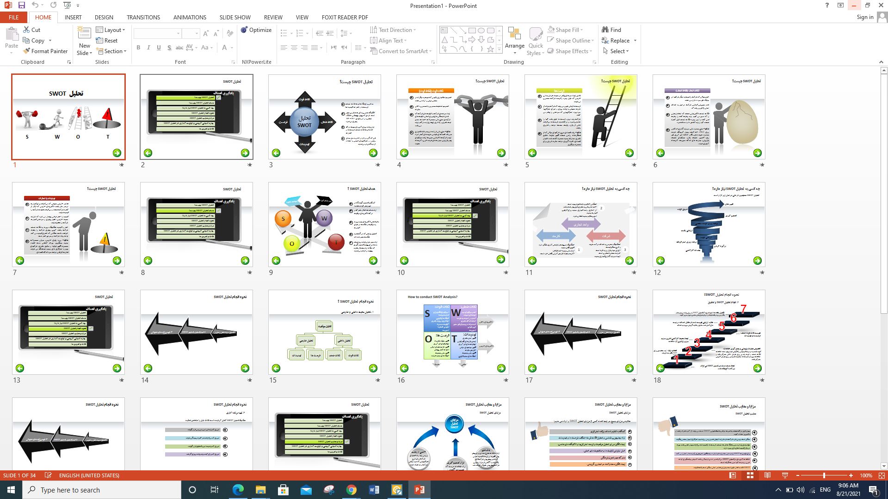Open the TRANSITIONS ribbon tab

(x=143, y=18)
